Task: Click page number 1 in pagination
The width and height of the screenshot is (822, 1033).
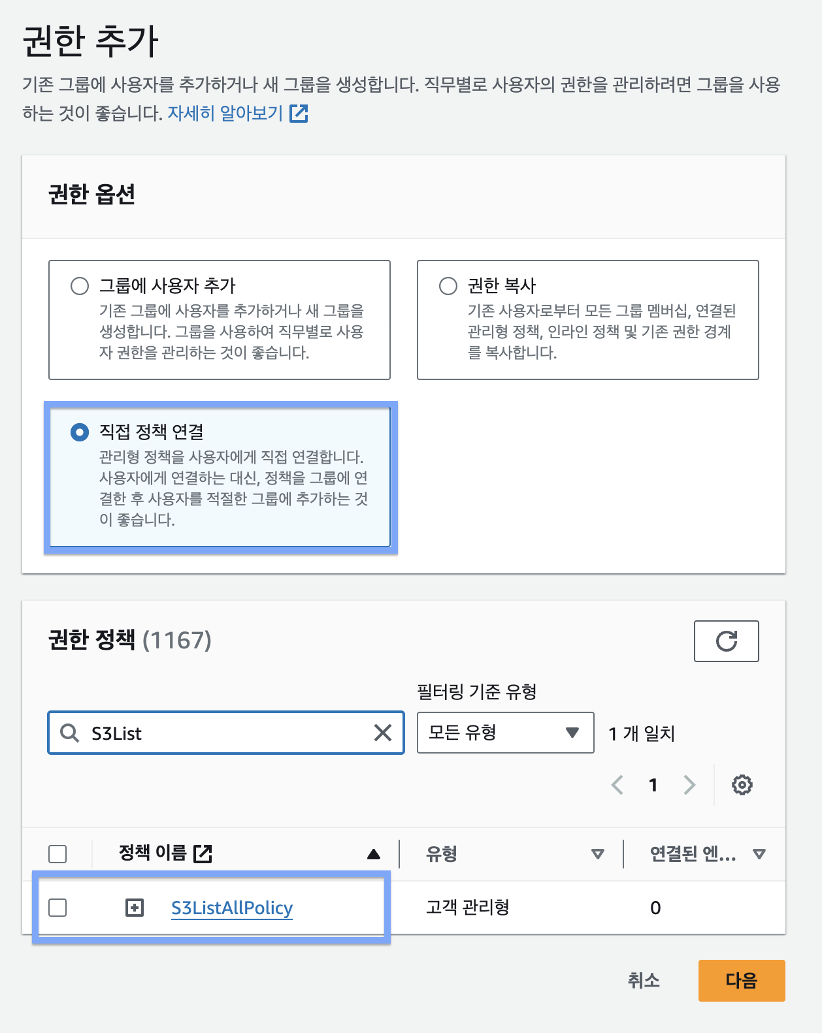Action: tap(653, 785)
